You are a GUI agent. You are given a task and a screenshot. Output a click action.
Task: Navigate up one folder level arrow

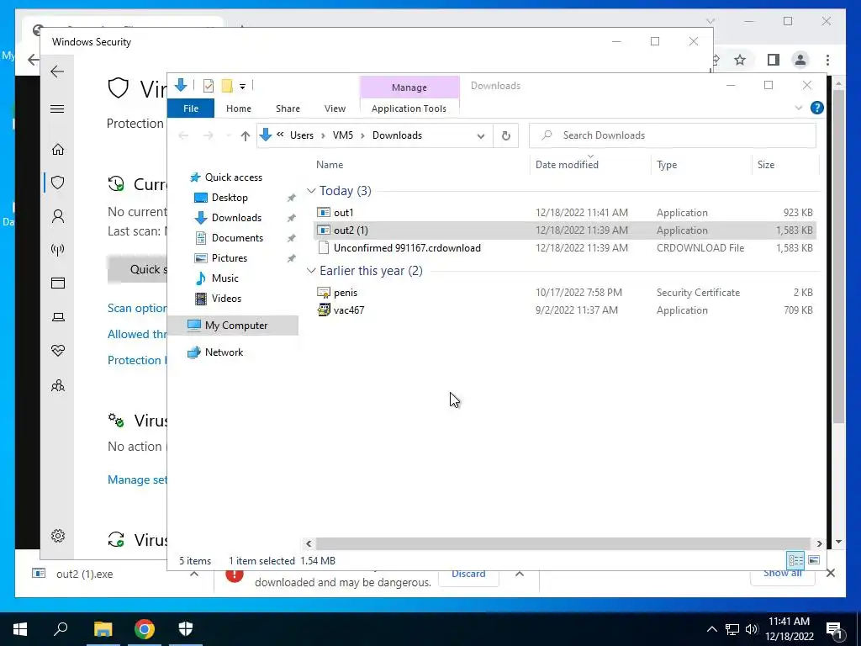pos(246,135)
